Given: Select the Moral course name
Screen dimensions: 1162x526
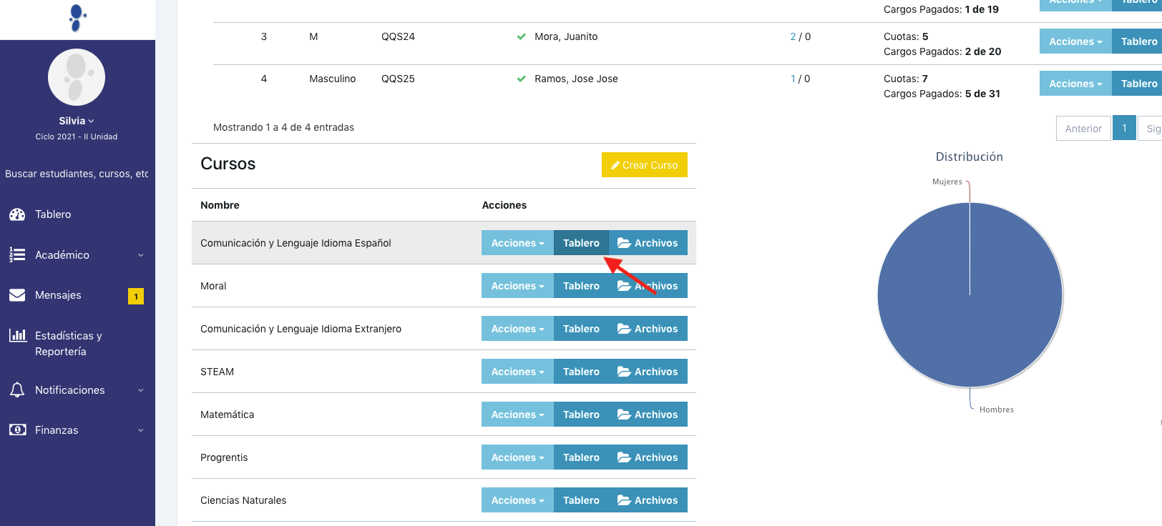Looking at the screenshot, I should tap(213, 286).
